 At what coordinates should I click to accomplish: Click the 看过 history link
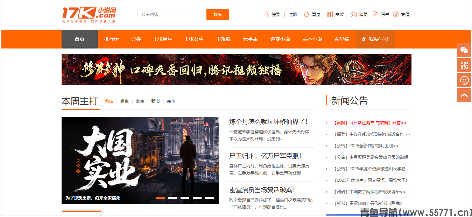[x=316, y=15]
